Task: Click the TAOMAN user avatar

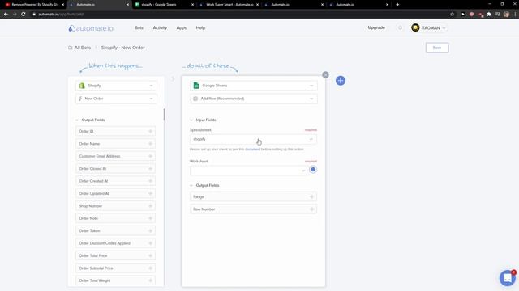Action: point(415,27)
